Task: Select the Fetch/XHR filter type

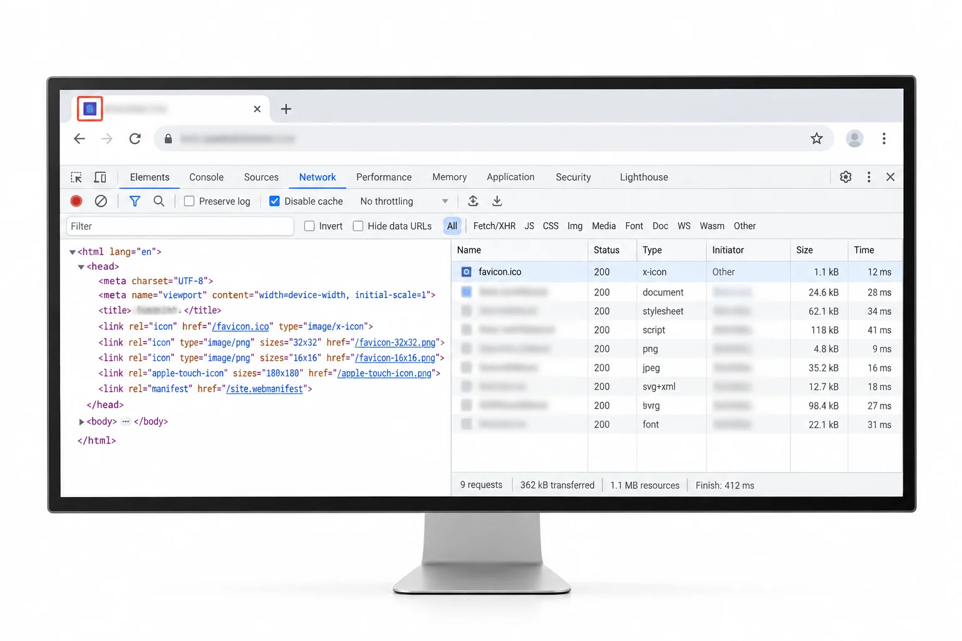Action: point(494,226)
